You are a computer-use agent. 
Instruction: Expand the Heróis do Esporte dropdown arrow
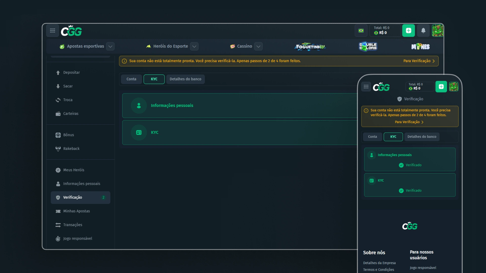pos(194,47)
